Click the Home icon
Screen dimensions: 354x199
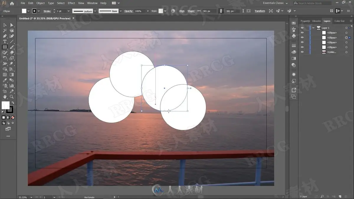tap(12, 3)
